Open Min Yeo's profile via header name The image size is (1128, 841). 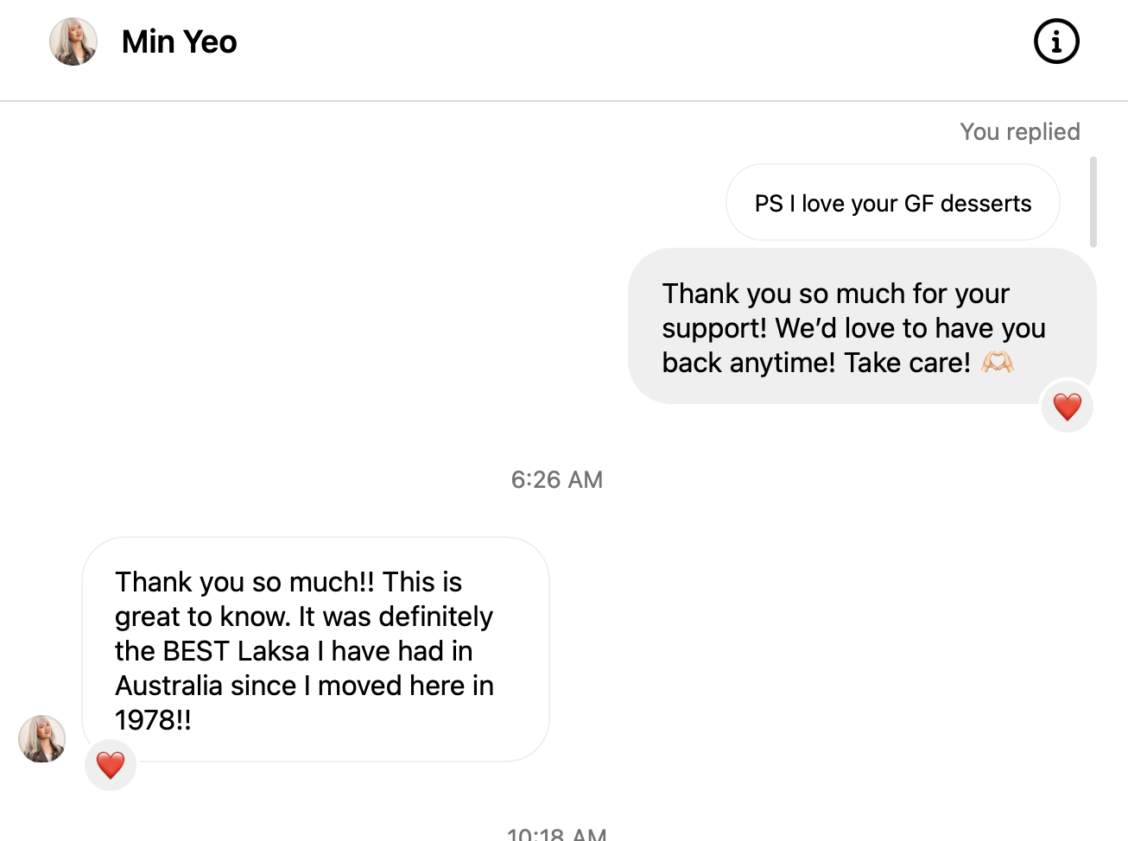179,41
